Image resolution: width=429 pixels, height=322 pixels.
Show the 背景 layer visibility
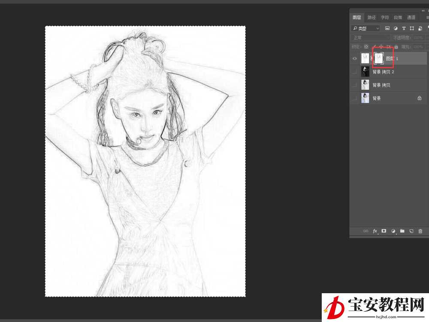pos(355,98)
